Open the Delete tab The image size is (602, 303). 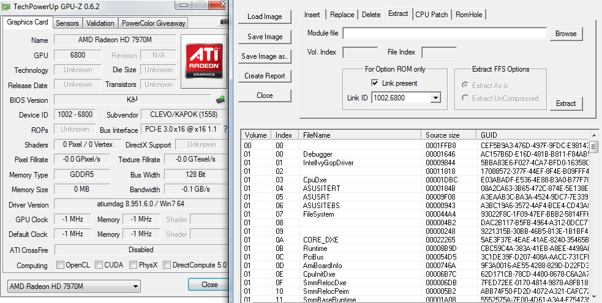coord(371,15)
